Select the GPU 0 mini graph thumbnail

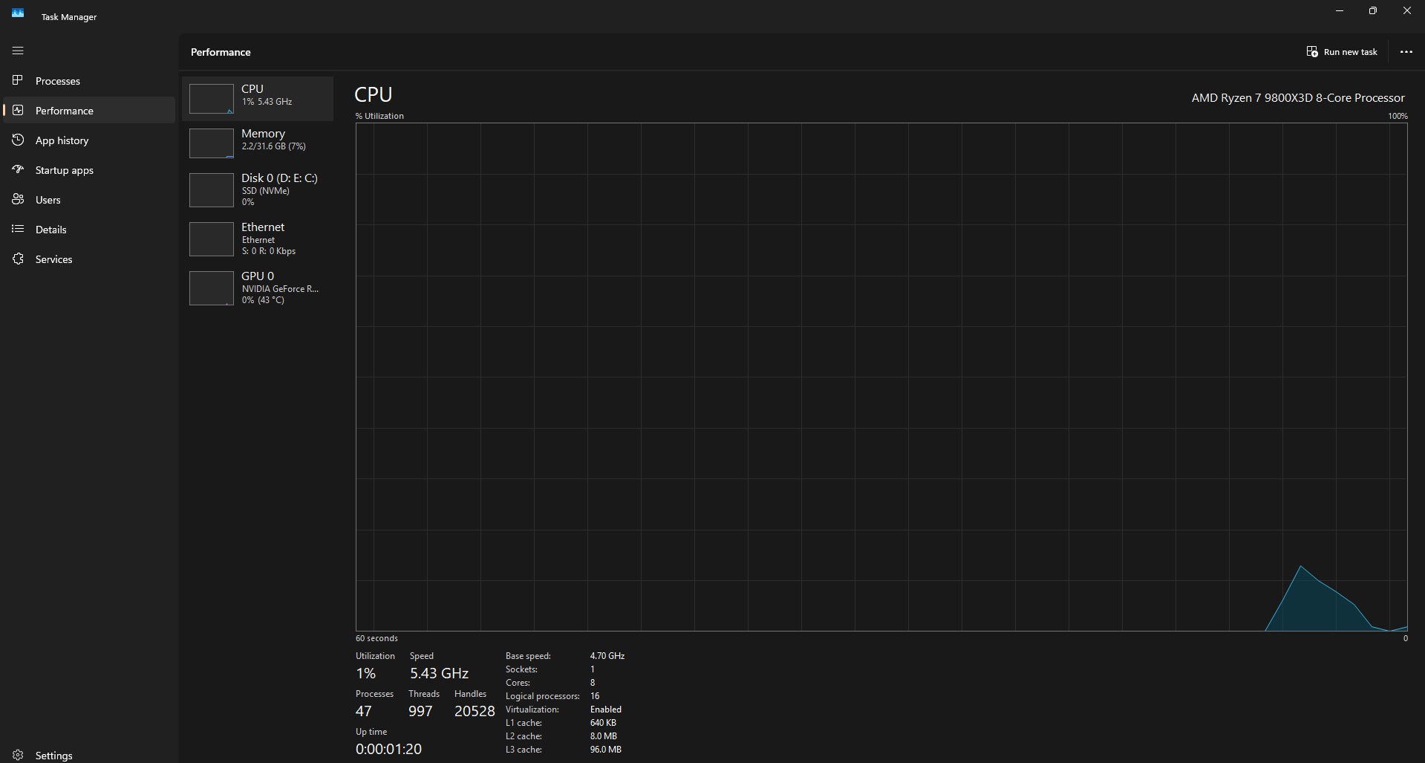click(212, 288)
